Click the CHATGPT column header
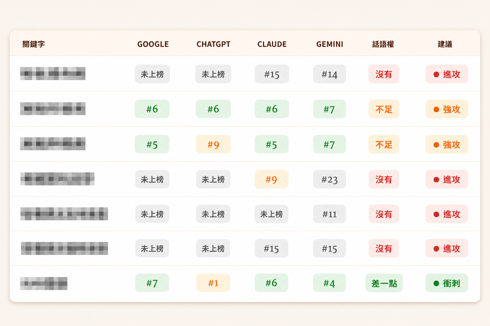The width and height of the screenshot is (490, 326). [213, 44]
